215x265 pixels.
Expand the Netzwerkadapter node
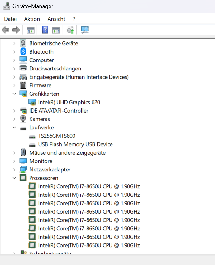click(14, 170)
